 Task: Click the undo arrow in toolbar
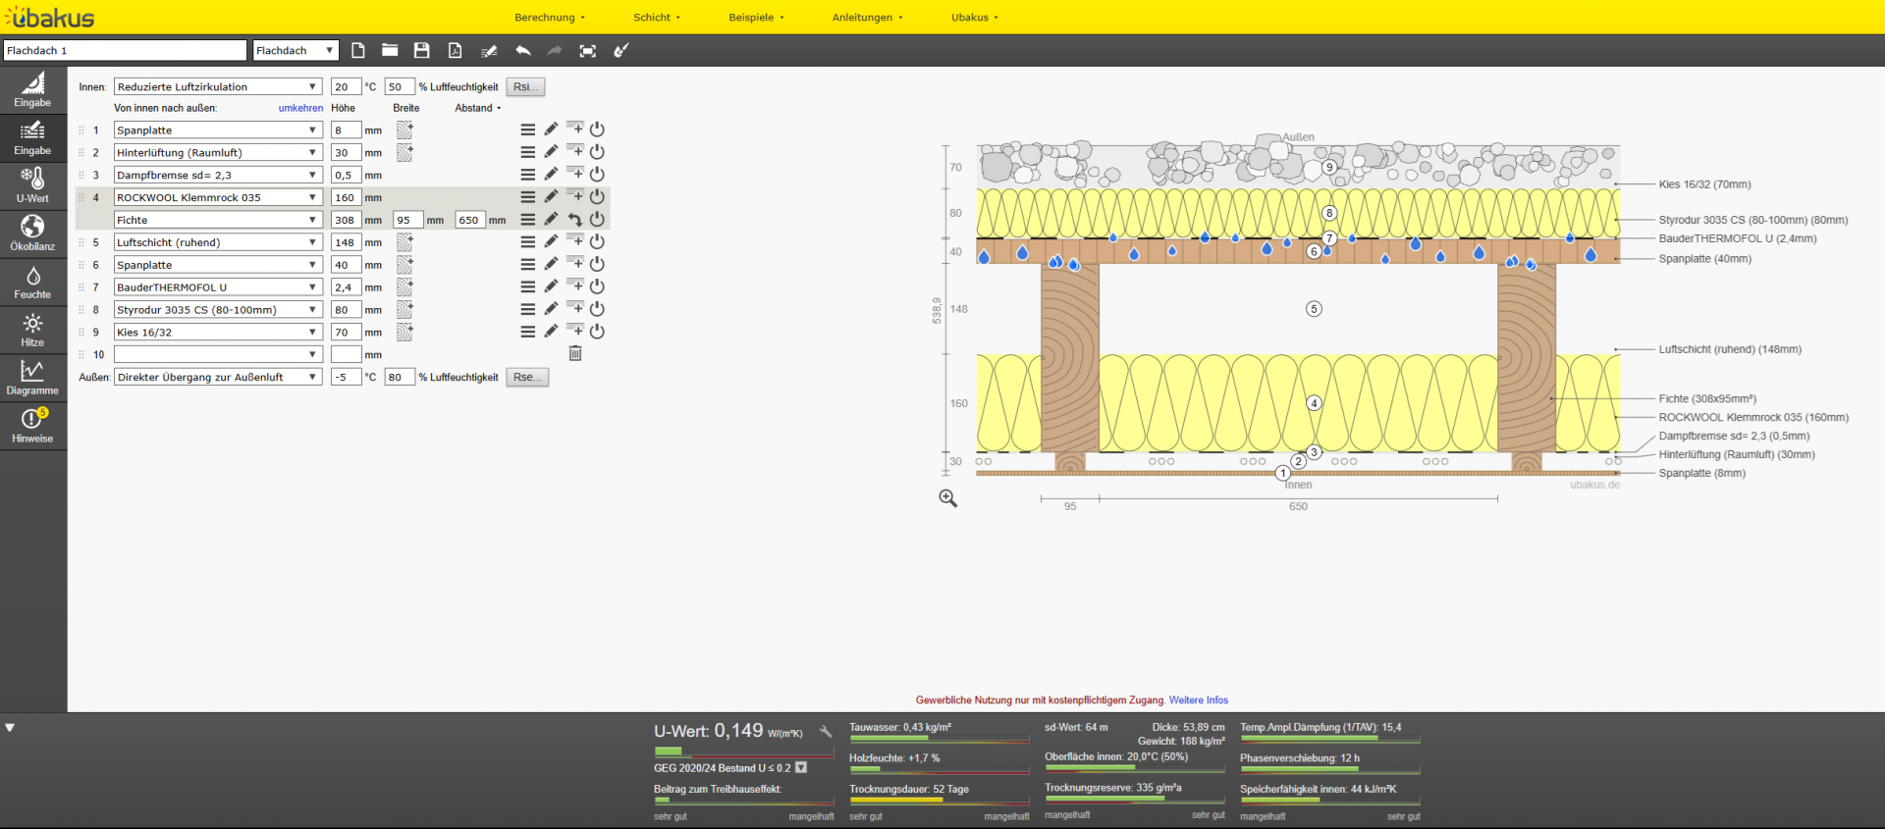(x=523, y=51)
